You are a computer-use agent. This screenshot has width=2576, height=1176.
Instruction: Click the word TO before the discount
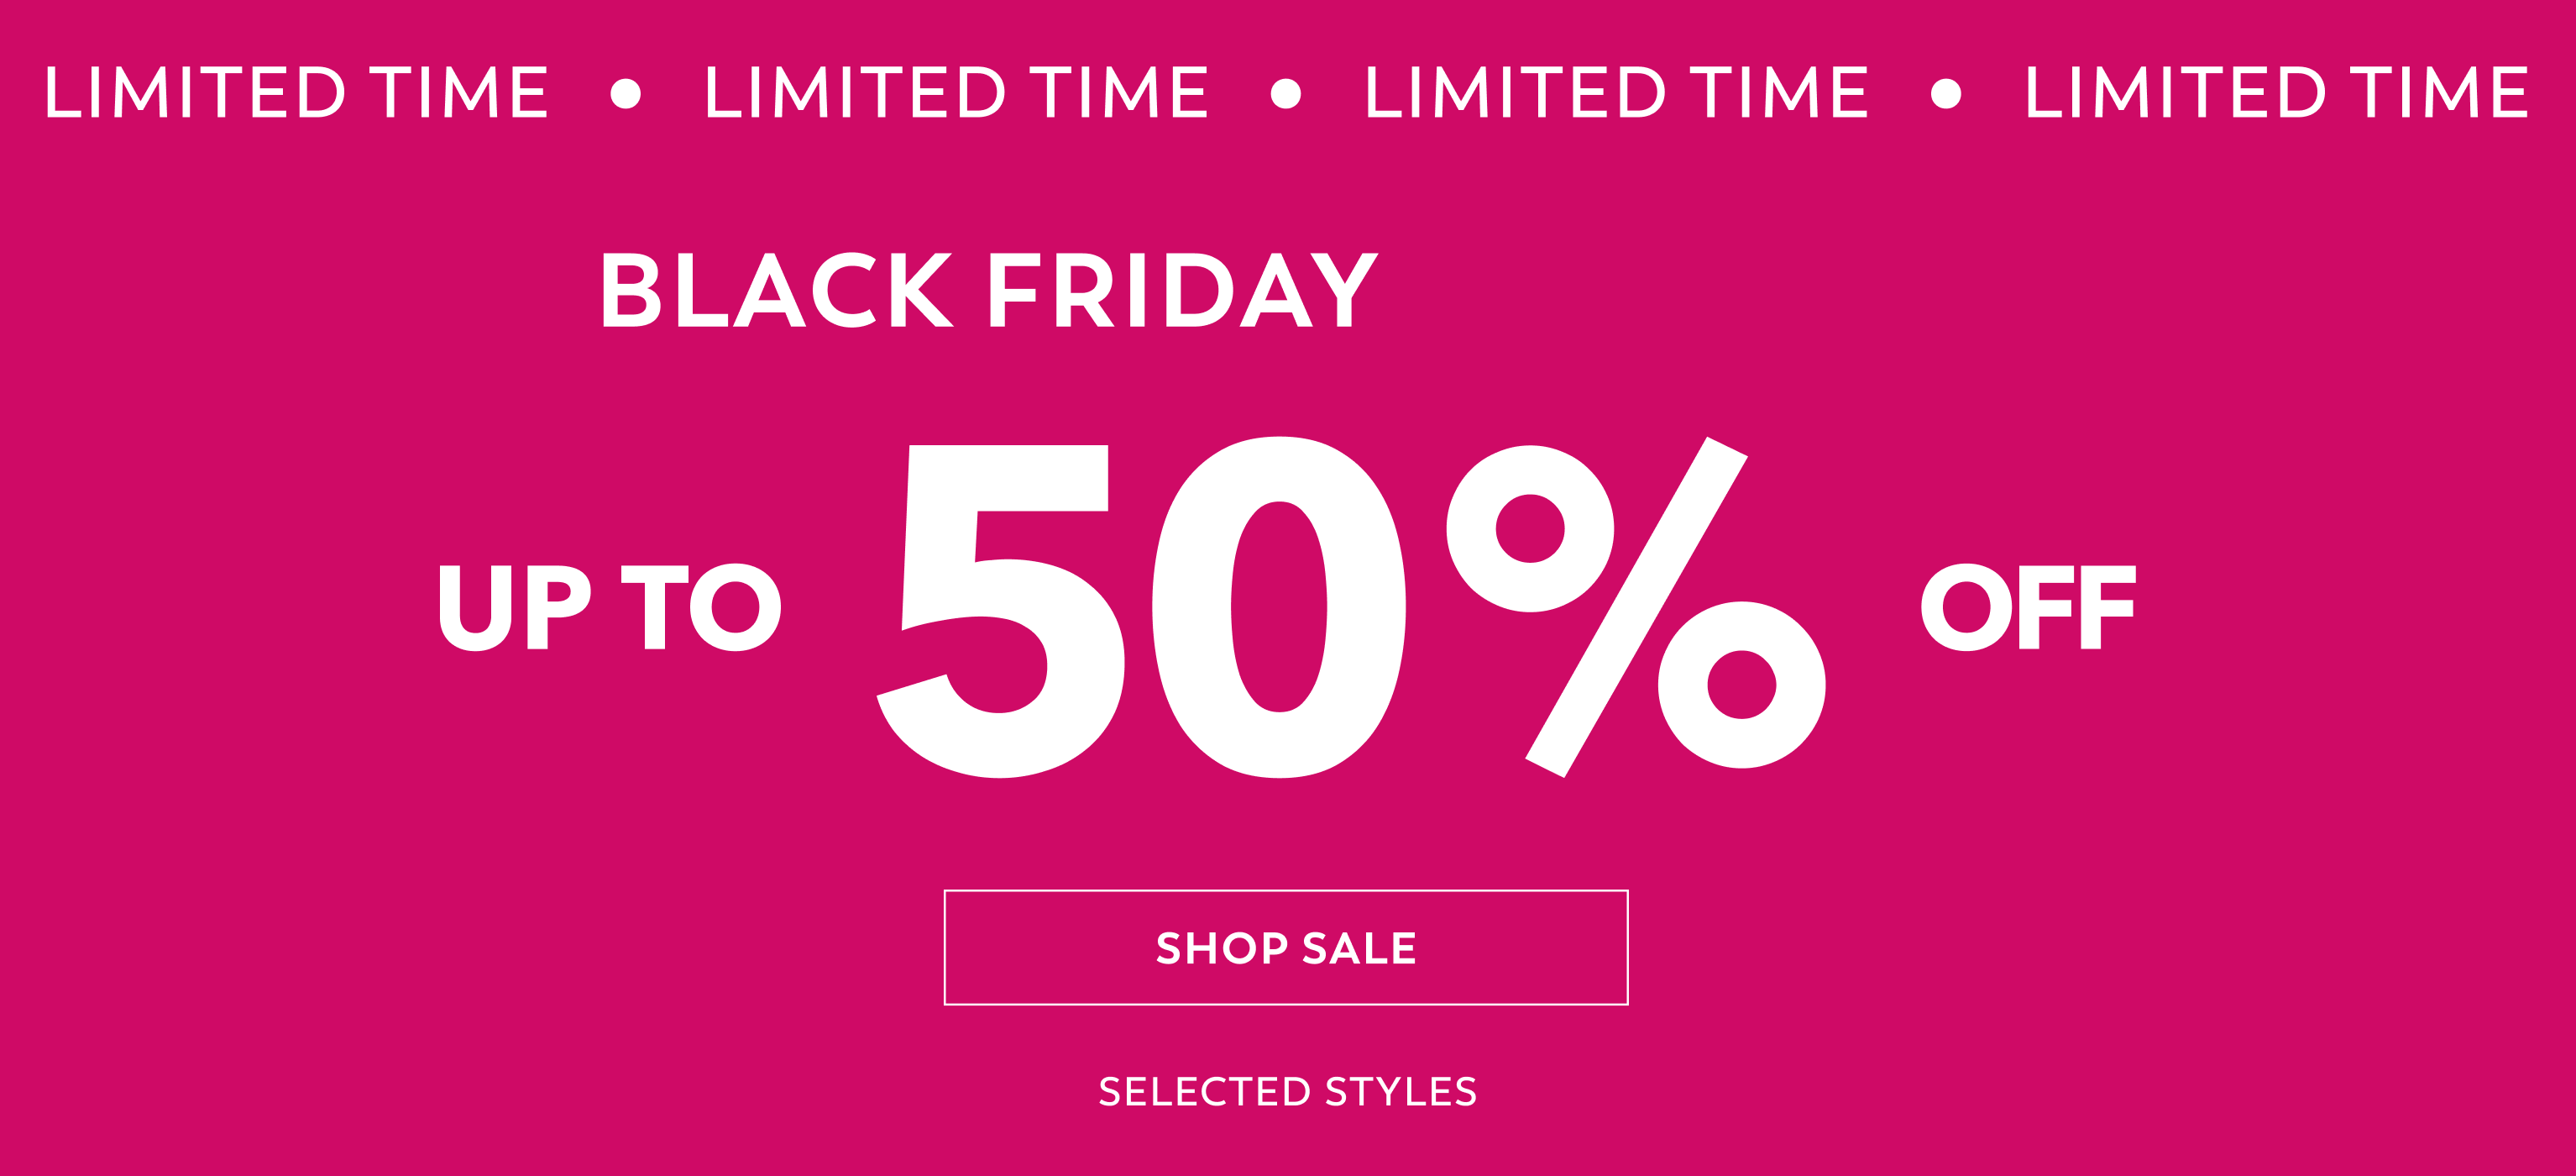pyautogui.click(x=701, y=606)
